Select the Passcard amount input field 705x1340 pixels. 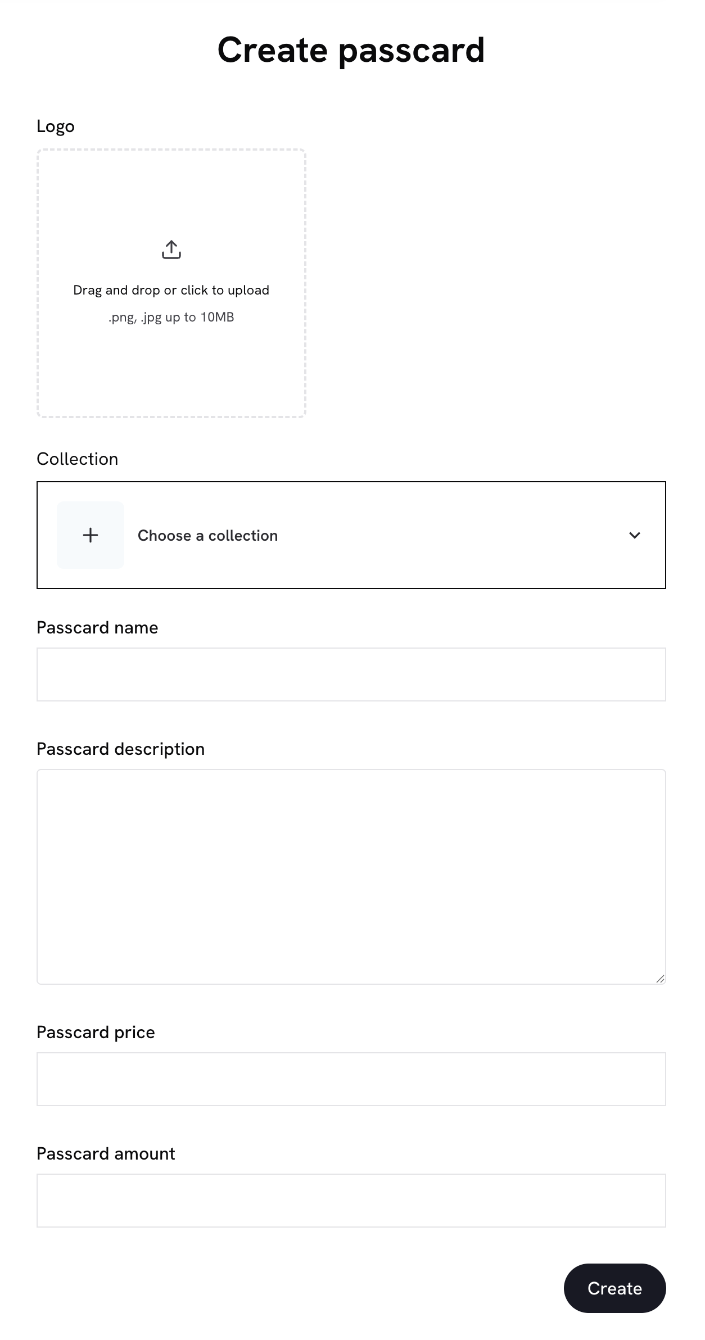tap(351, 1201)
